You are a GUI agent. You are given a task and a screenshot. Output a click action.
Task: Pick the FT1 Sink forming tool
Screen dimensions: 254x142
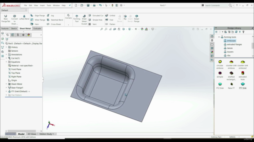[242, 86]
